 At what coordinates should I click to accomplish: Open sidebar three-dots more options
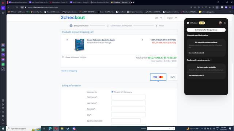(3, 123)
